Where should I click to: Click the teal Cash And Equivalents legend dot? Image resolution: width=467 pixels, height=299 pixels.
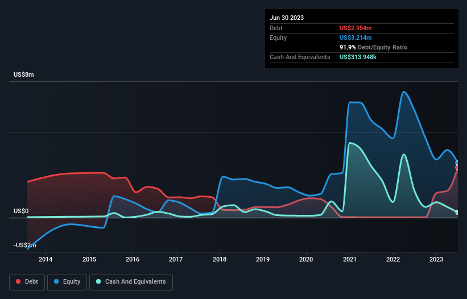pos(98,281)
